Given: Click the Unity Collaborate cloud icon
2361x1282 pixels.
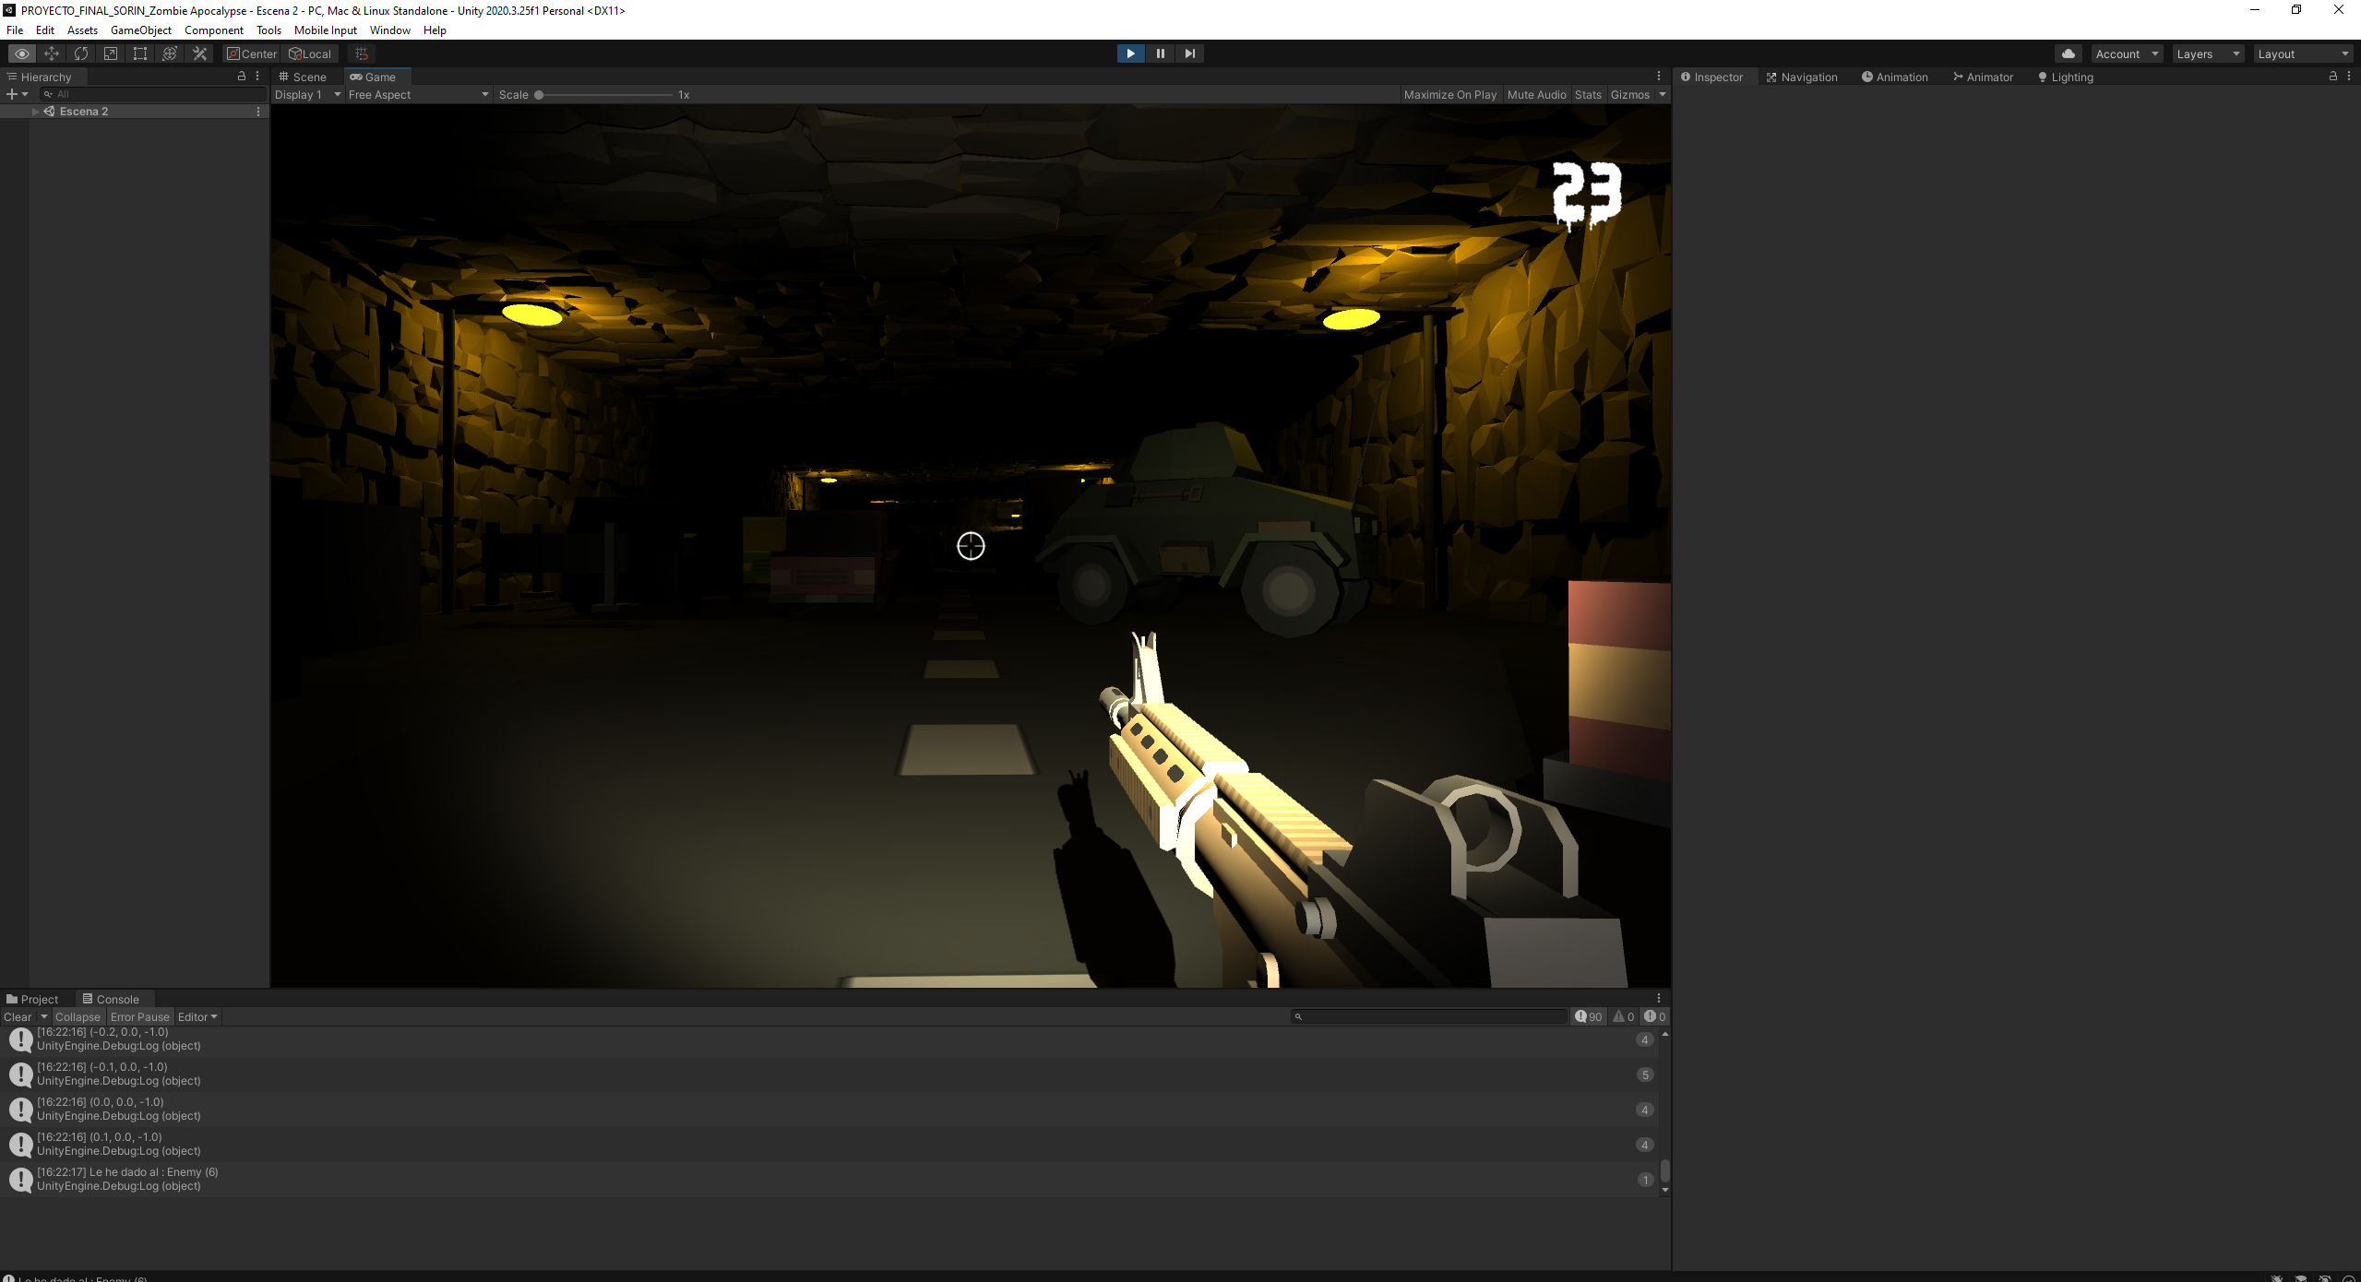Looking at the screenshot, I should (x=2067, y=53).
